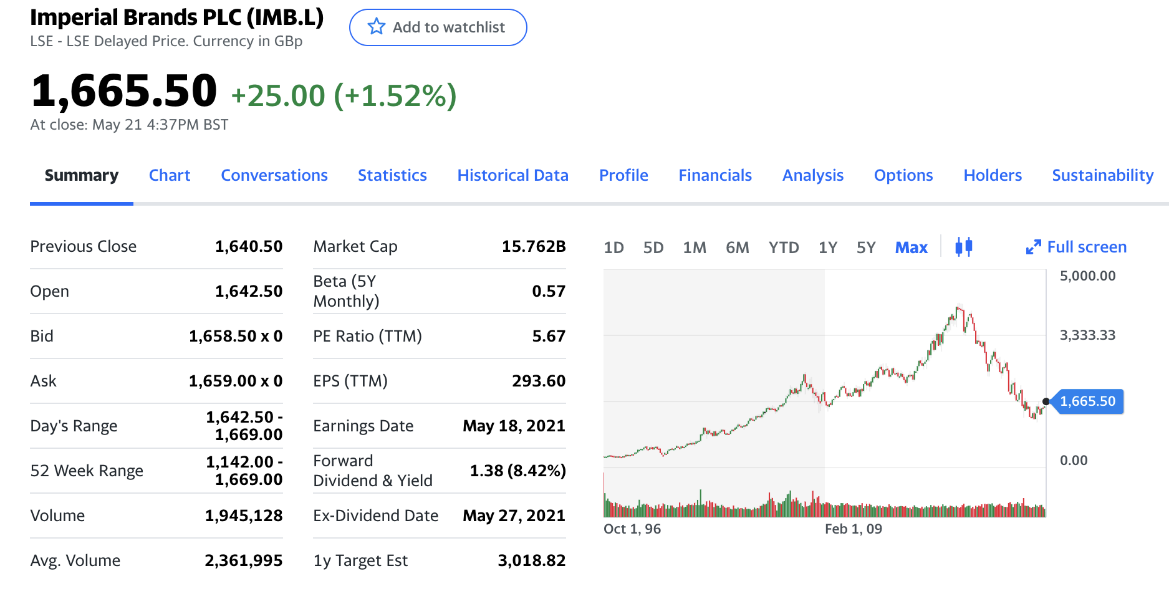The width and height of the screenshot is (1169, 614).
Task: Open the Conversations tab
Action: point(274,176)
